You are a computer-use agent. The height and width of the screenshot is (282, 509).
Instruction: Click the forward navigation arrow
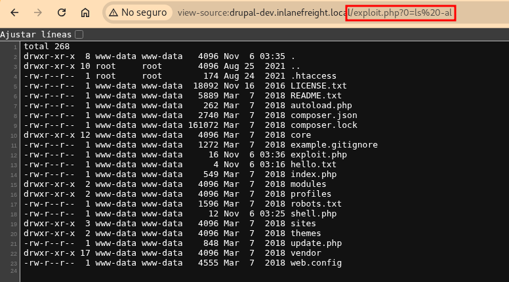[38, 12]
